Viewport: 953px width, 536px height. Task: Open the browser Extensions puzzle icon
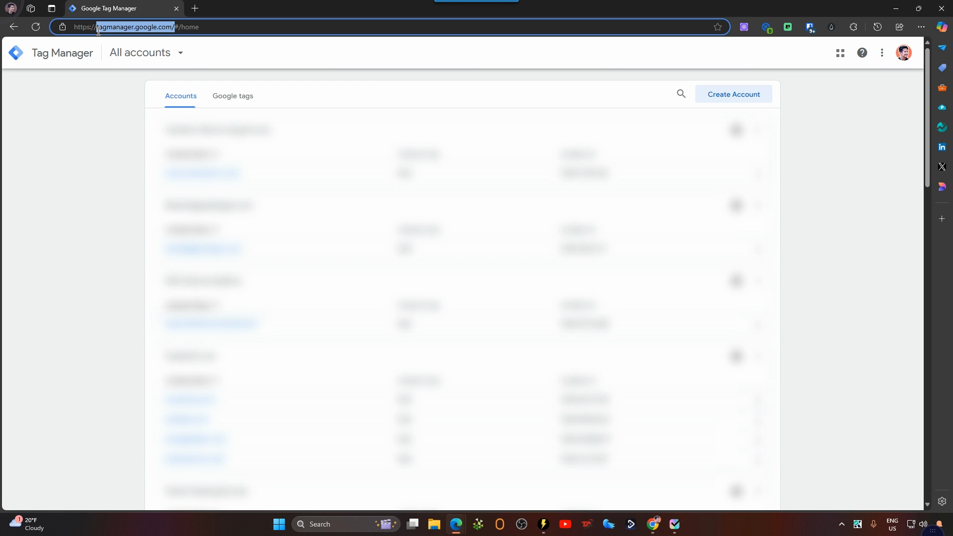click(853, 27)
